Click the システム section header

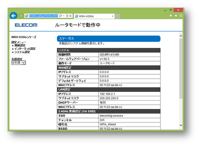109,50
